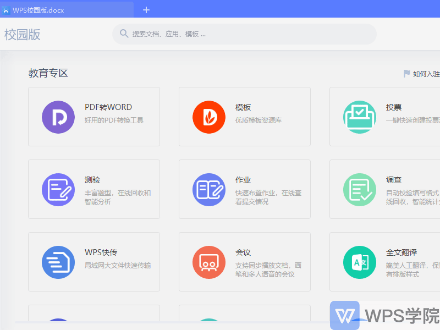Viewport: 440px width, 330px height.
Task: Open a new tab with the plus button
Action: pos(146,10)
